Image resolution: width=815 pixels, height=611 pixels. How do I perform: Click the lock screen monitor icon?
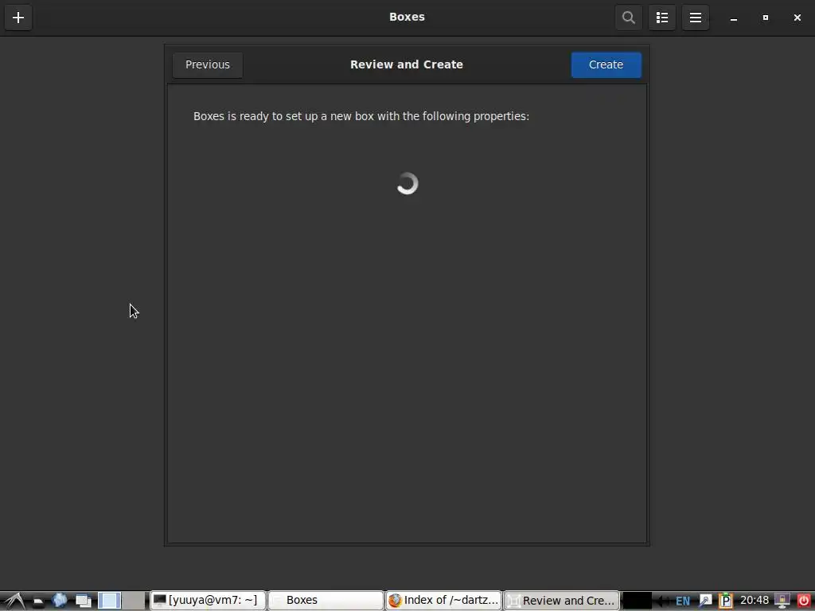point(782,601)
